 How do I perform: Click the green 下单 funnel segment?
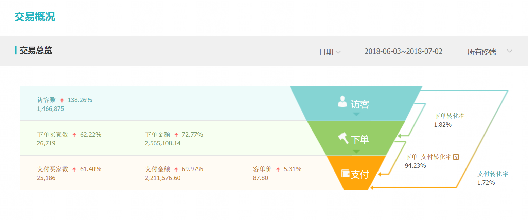pyautogui.click(x=356, y=138)
